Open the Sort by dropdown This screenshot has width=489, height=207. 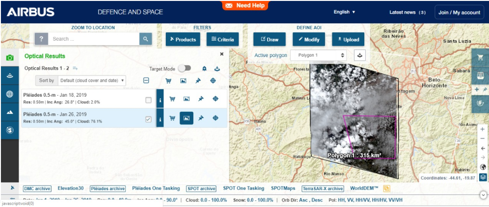pyautogui.click(x=92, y=80)
